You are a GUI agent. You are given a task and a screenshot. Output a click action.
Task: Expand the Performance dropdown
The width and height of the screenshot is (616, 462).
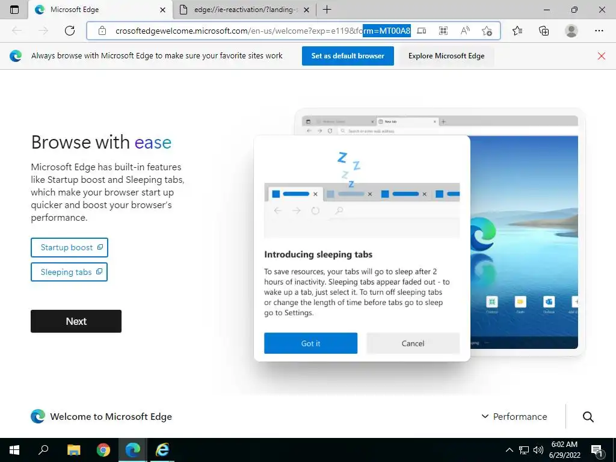coord(514,416)
